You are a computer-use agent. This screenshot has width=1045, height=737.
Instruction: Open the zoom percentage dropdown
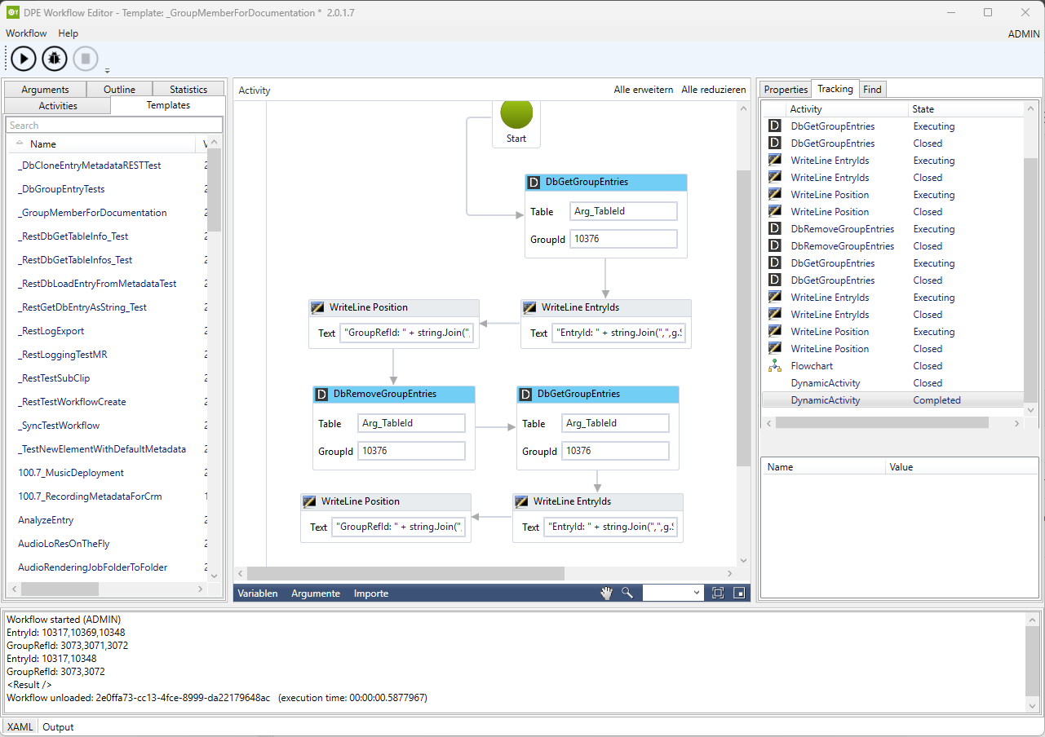[x=697, y=593]
